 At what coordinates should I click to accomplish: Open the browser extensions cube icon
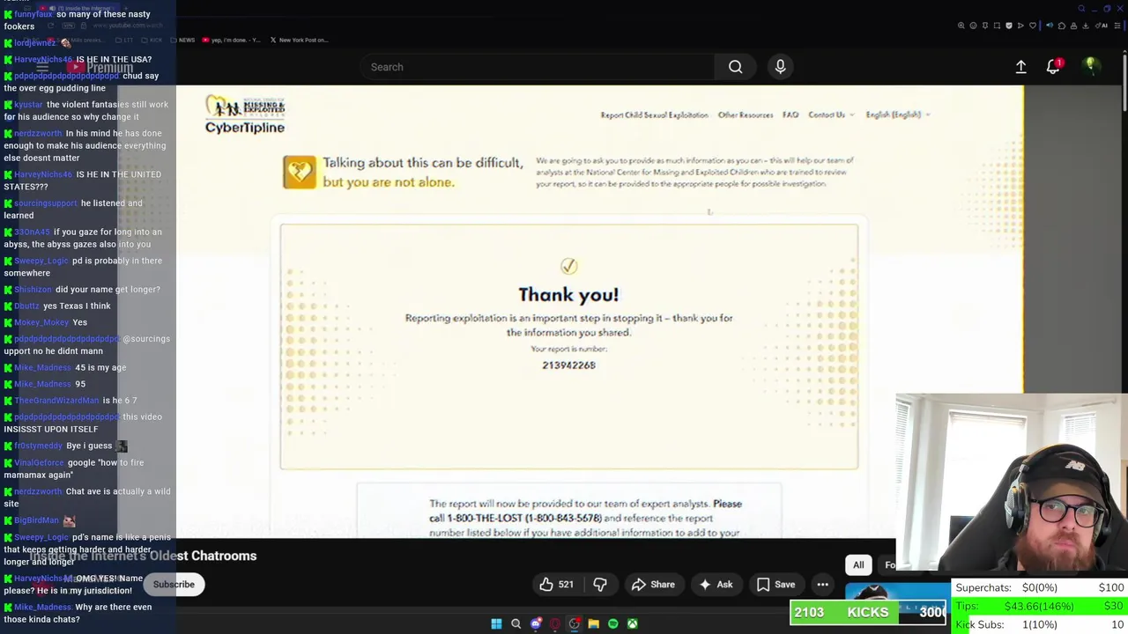(x=1062, y=26)
